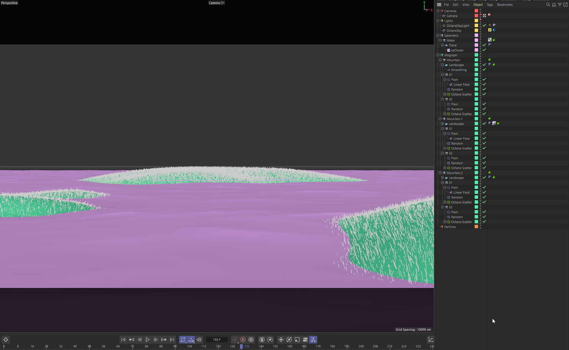This screenshot has width=569, height=350.
Task: Click the Geometry layer color swatch
Action: (x=476, y=35)
